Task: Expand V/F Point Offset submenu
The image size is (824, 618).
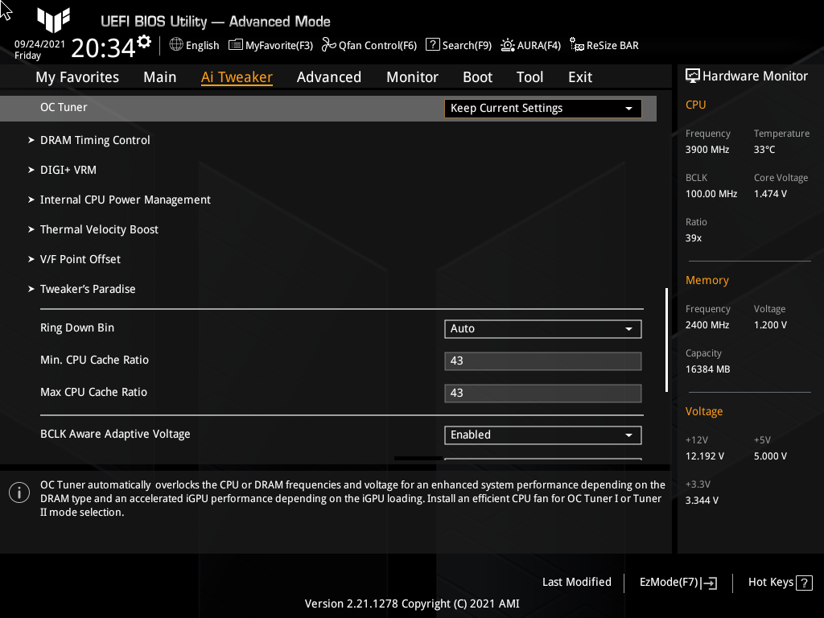Action: pos(80,259)
